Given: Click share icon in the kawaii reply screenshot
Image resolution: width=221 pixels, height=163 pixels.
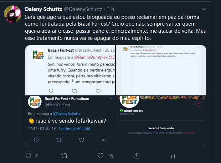Looking at the screenshot, I should coord(104,140).
